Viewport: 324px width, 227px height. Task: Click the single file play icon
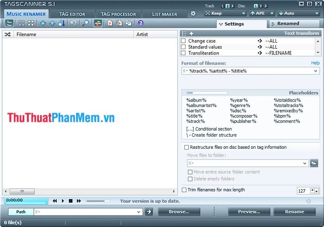110,23
